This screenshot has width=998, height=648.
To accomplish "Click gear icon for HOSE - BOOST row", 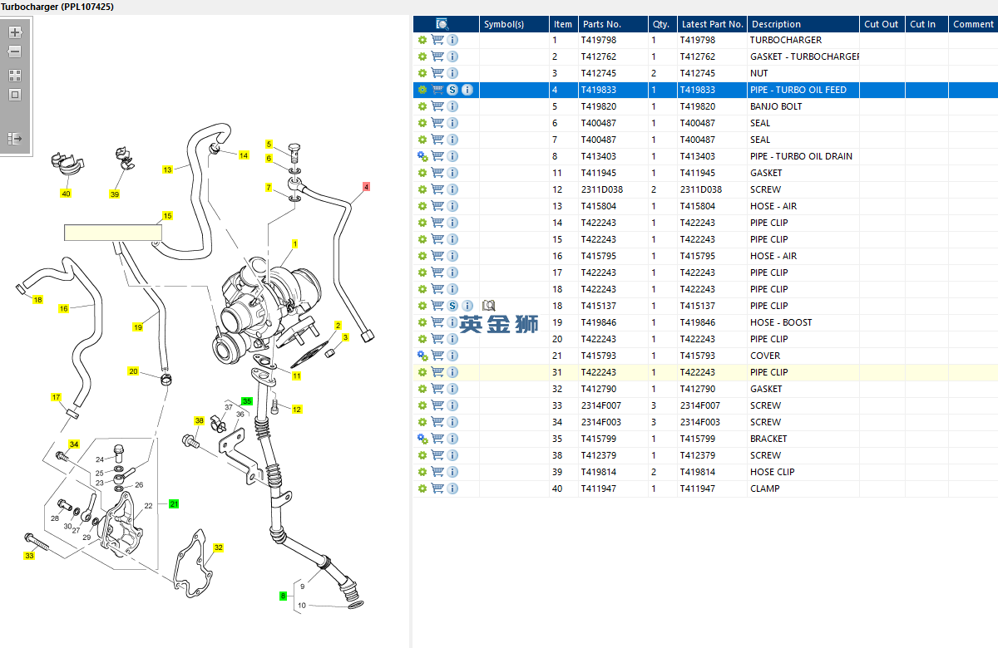I will point(422,322).
